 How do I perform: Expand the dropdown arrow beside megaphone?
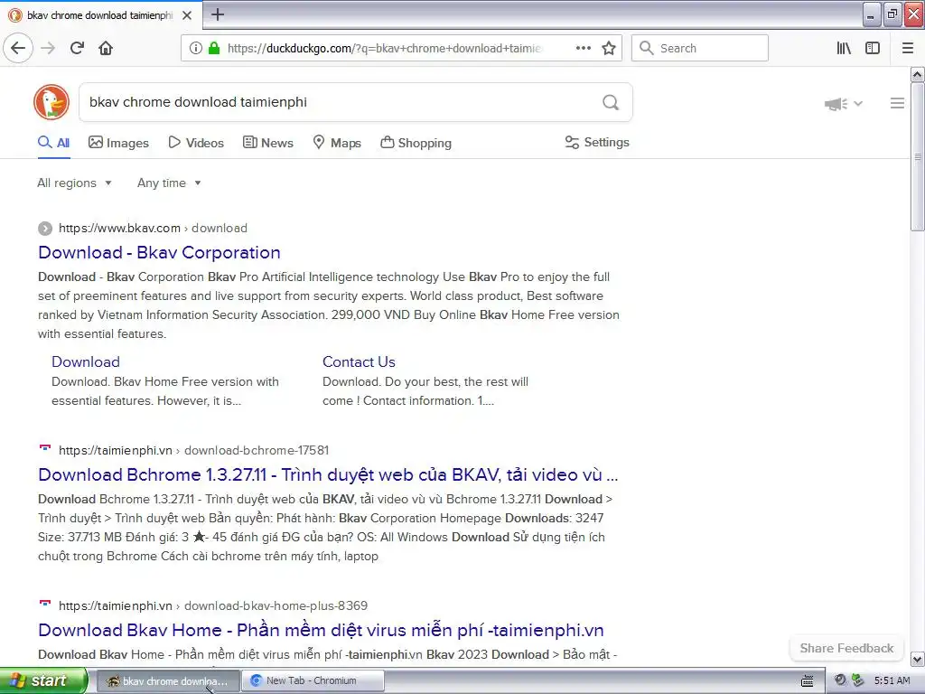point(858,103)
